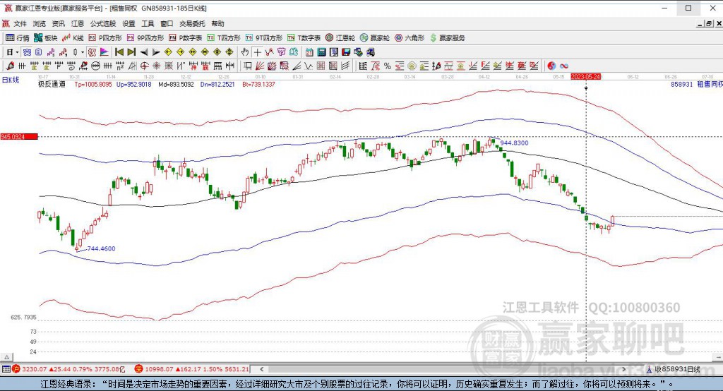Toggle the crosshair cursor tool
Screen dimensions: 723x391
[257, 52]
